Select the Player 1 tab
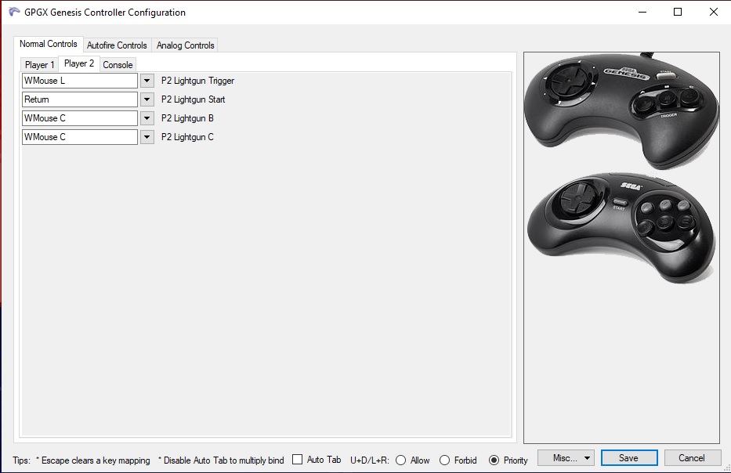The image size is (731, 473). tap(40, 65)
